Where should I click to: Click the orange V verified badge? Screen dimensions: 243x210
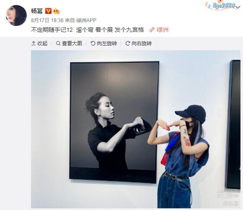[48, 11]
